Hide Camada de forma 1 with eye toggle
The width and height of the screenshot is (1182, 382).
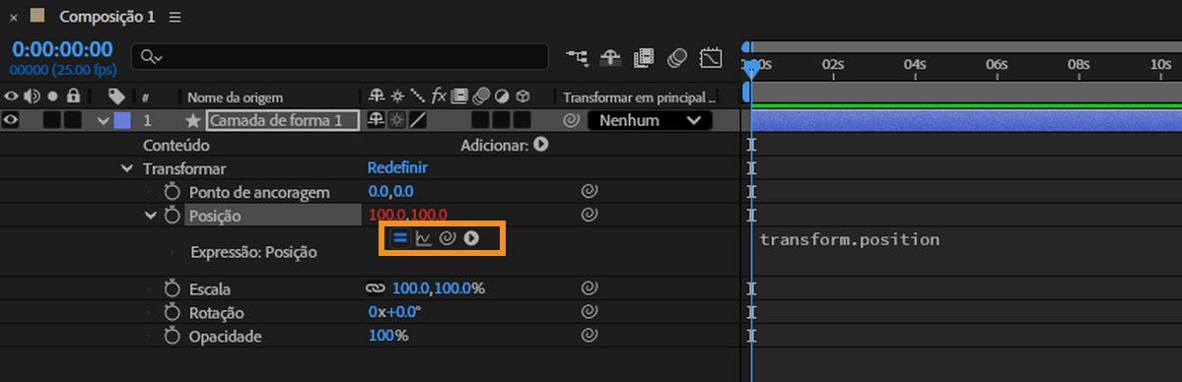[x=11, y=120]
